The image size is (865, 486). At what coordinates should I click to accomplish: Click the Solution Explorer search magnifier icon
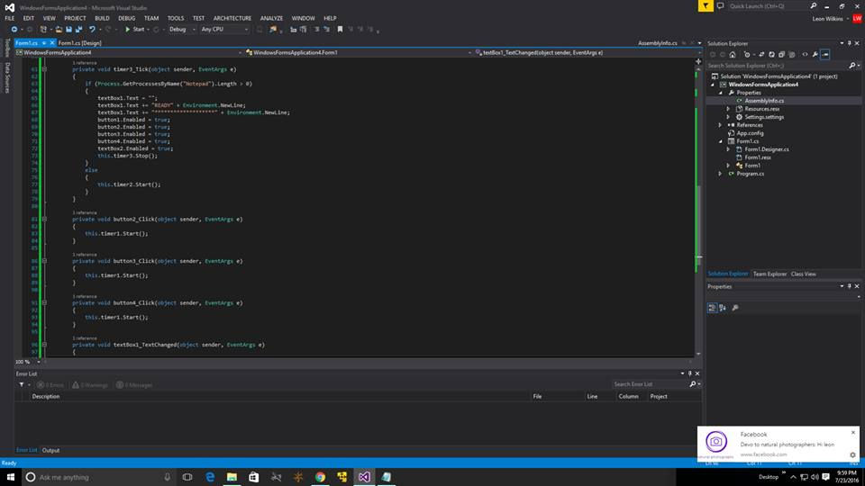[852, 66]
